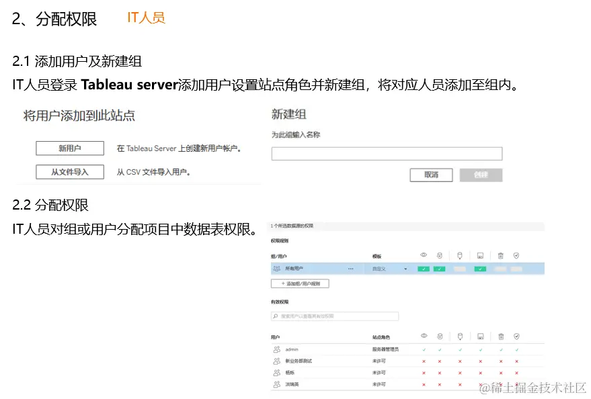Click the set permissions check-circle icon header

click(x=516, y=255)
